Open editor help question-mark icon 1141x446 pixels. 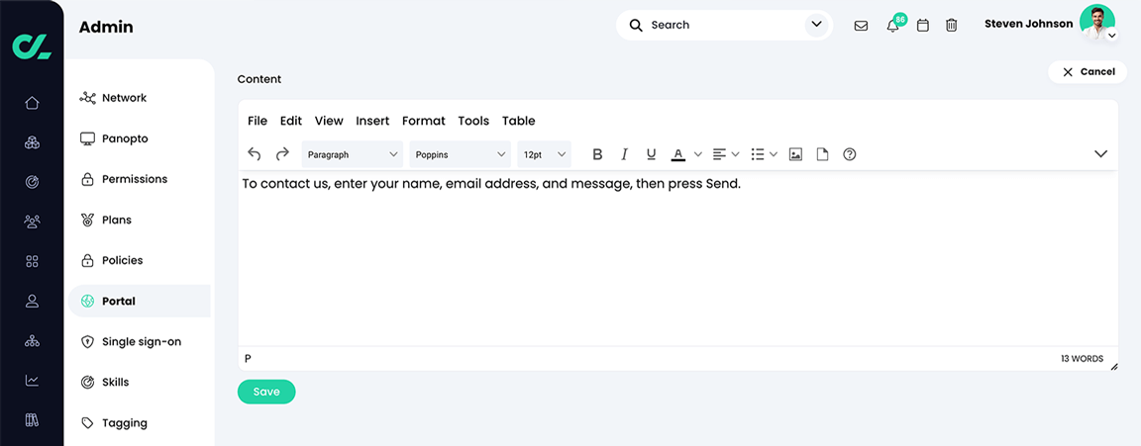pos(849,154)
